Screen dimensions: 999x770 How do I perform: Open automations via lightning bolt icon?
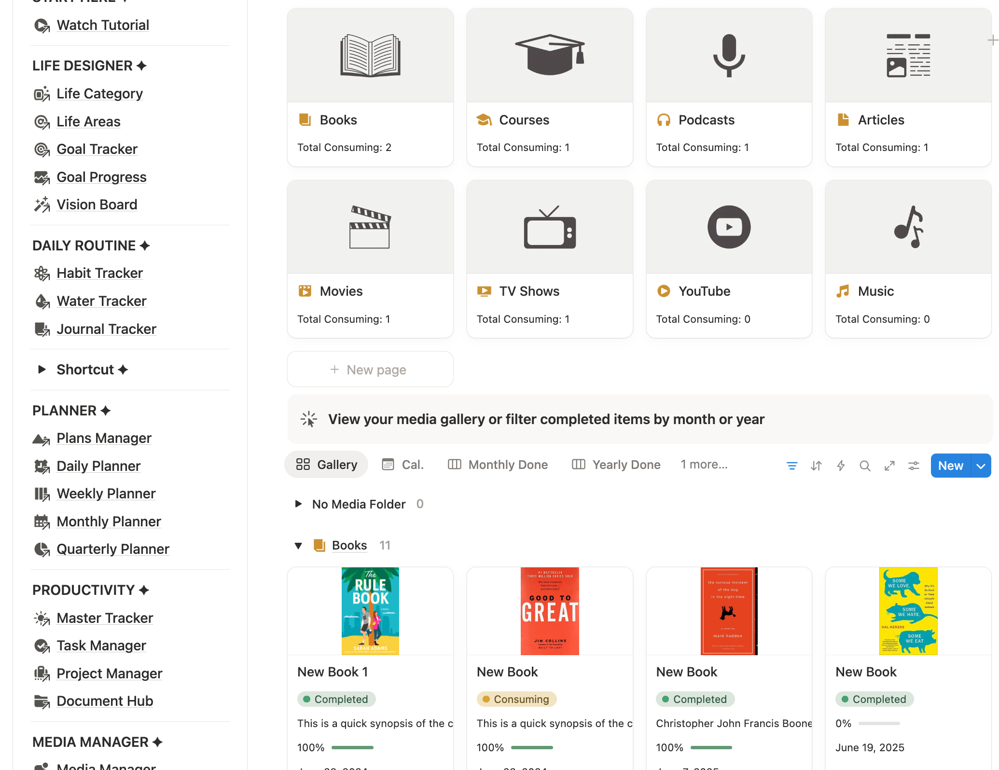coord(841,466)
